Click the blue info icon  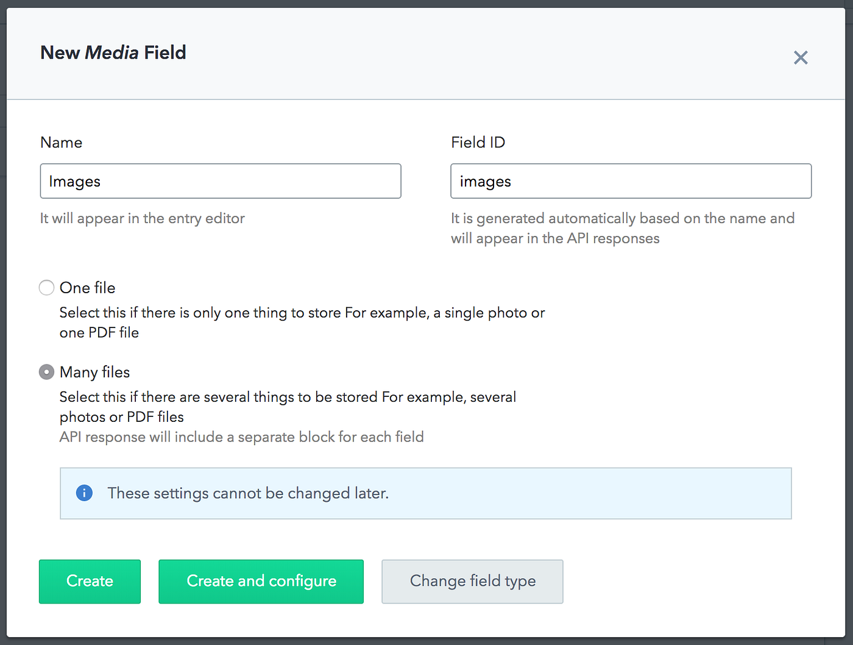[x=84, y=493]
